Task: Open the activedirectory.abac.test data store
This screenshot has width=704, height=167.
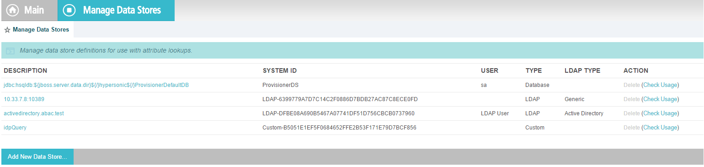Action: (34, 113)
